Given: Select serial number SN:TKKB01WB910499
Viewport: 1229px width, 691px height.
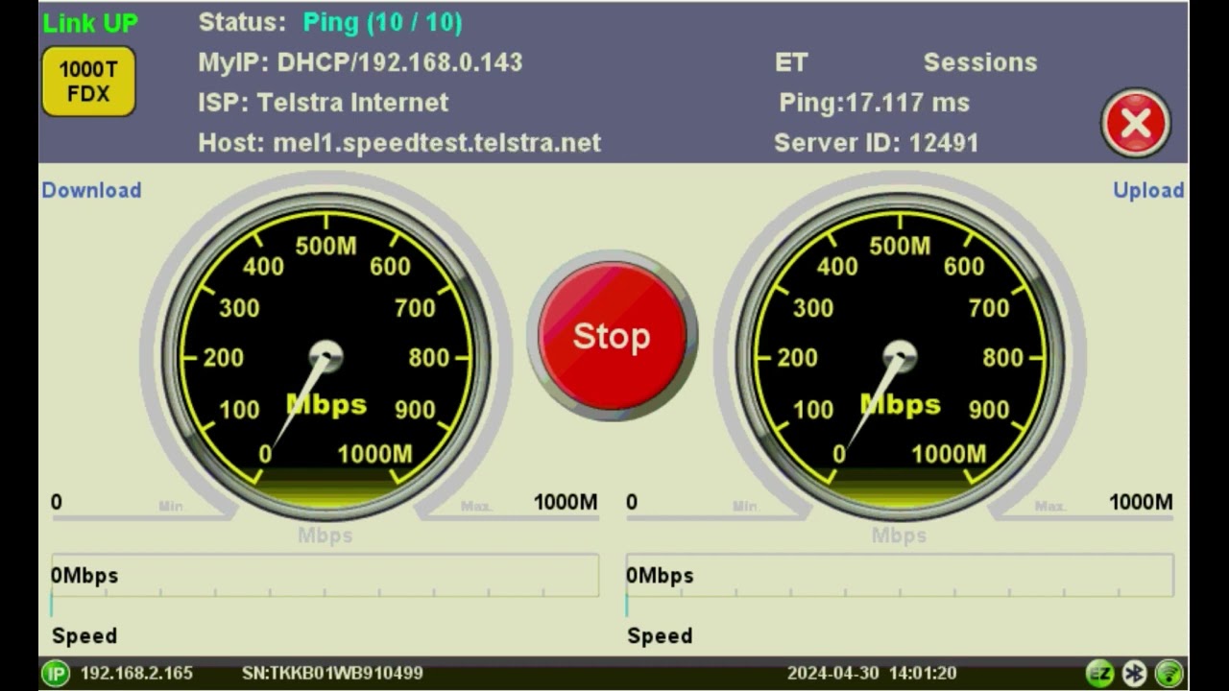Looking at the screenshot, I should point(332,673).
